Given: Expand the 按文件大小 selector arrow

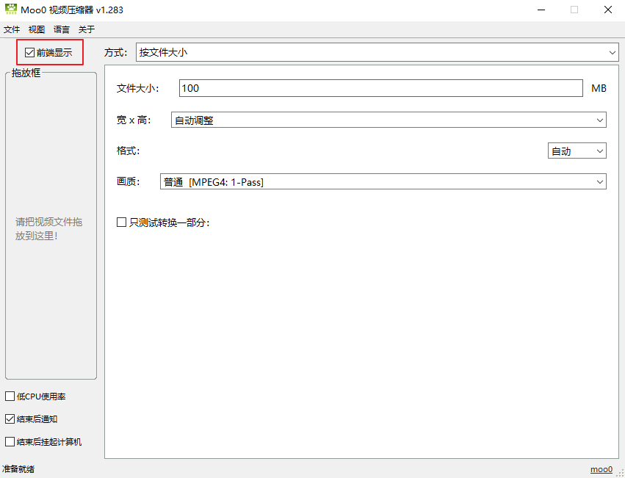Looking at the screenshot, I should pyautogui.click(x=612, y=52).
